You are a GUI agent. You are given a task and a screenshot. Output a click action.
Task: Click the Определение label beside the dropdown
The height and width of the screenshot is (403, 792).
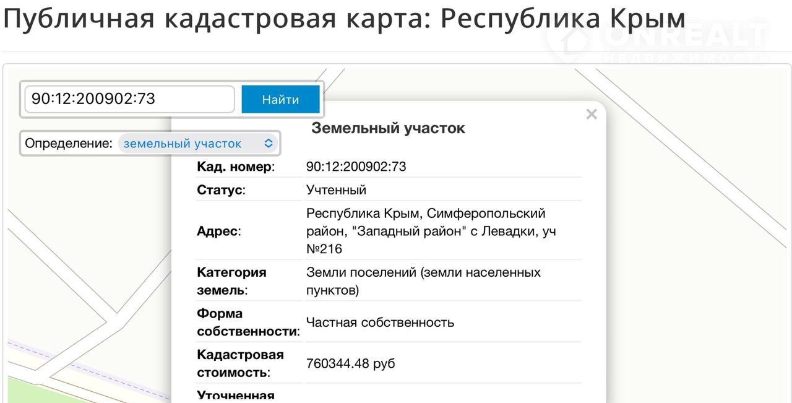(69, 144)
